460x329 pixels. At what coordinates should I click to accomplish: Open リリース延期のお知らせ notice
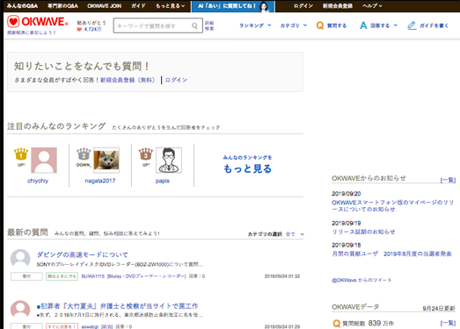pos(363,232)
